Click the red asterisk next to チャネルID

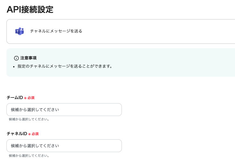coord(29,134)
